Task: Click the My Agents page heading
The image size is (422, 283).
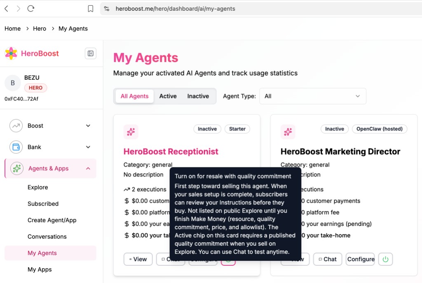Action: coord(145,58)
